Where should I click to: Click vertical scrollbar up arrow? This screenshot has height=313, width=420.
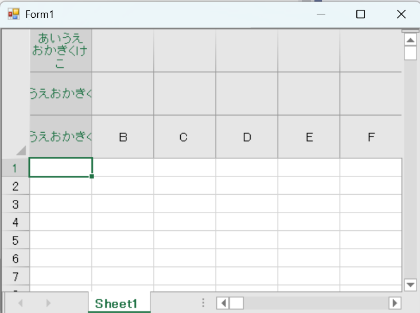(410, 41)
